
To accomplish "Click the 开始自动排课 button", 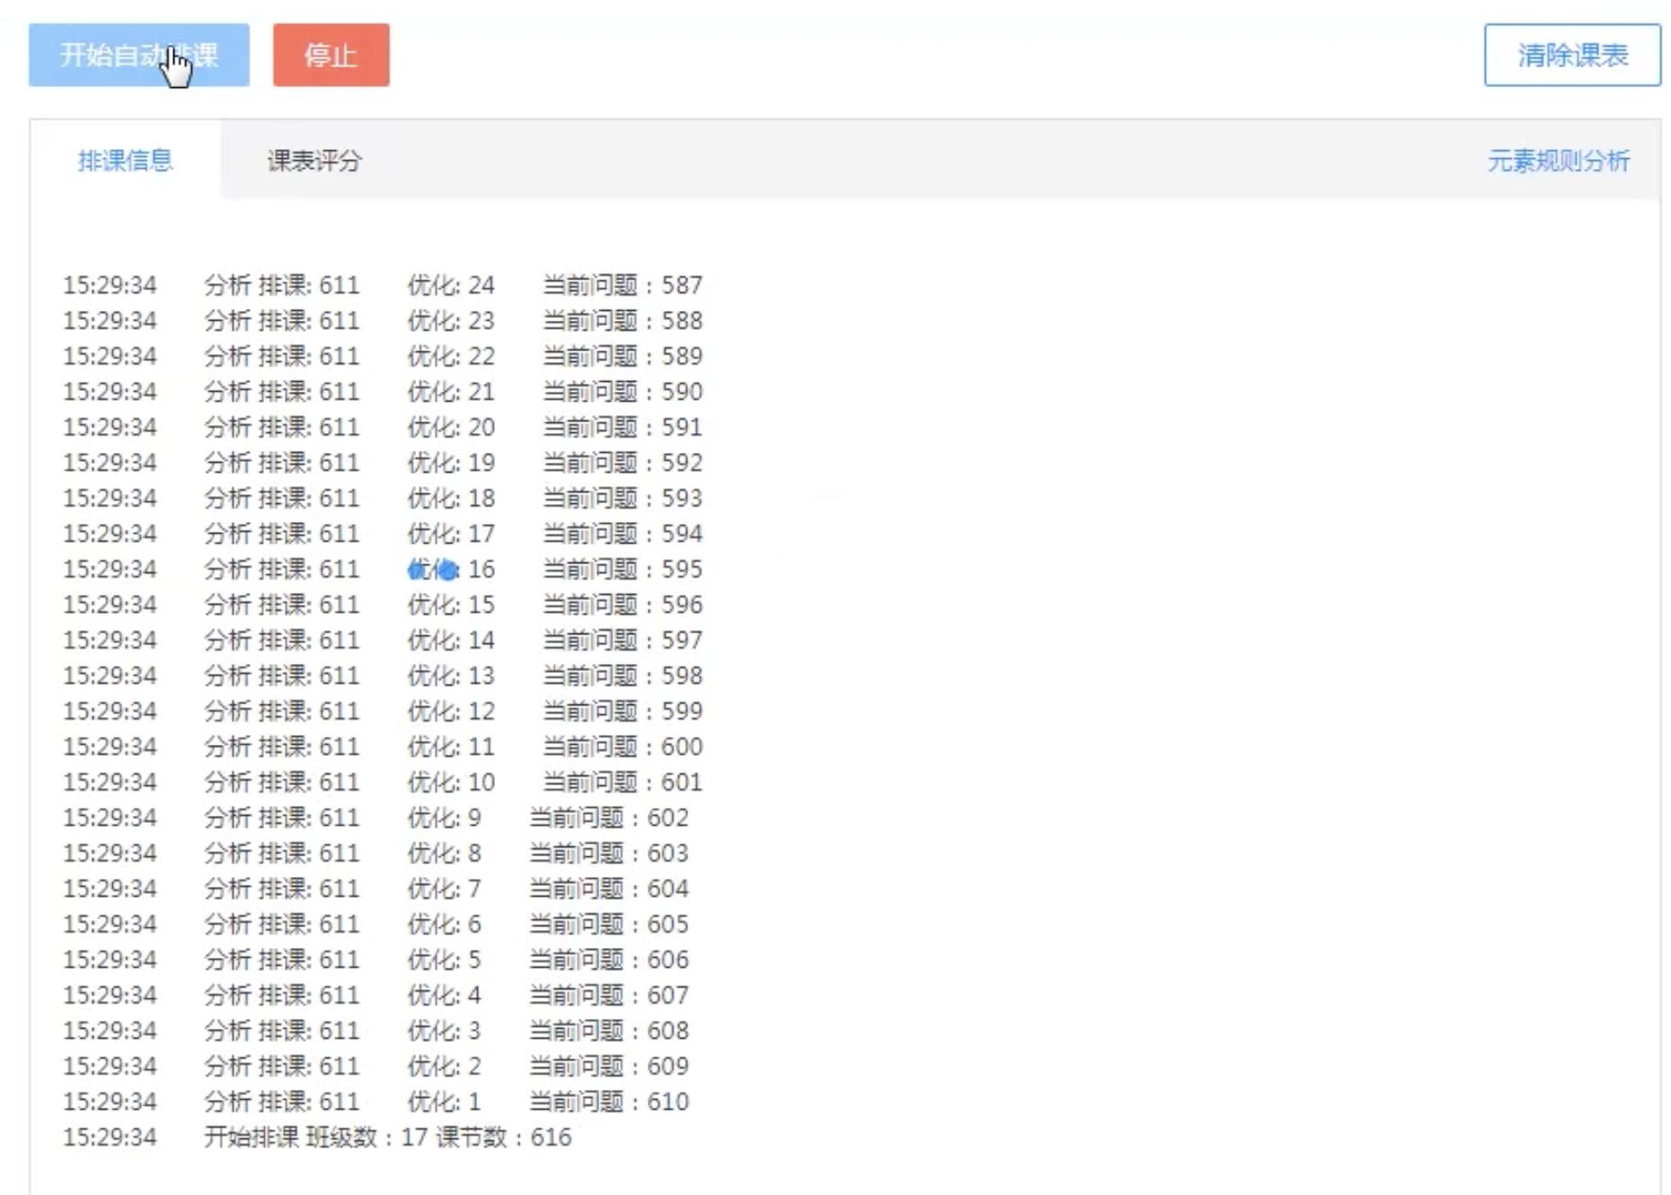I will (x=139, y=55).
